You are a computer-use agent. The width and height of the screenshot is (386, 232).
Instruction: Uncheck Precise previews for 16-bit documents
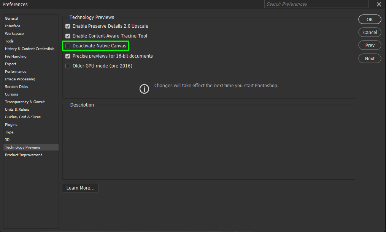pos(68,56)
